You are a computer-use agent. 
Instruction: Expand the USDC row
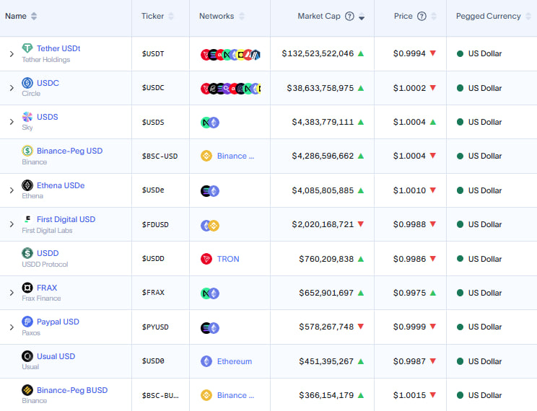click(x=12, y=88)
